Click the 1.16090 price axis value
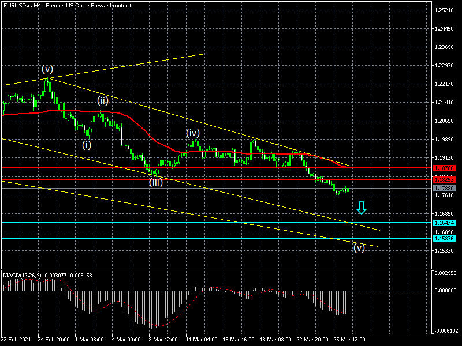The image size is (462, 346). click(444, 232)
